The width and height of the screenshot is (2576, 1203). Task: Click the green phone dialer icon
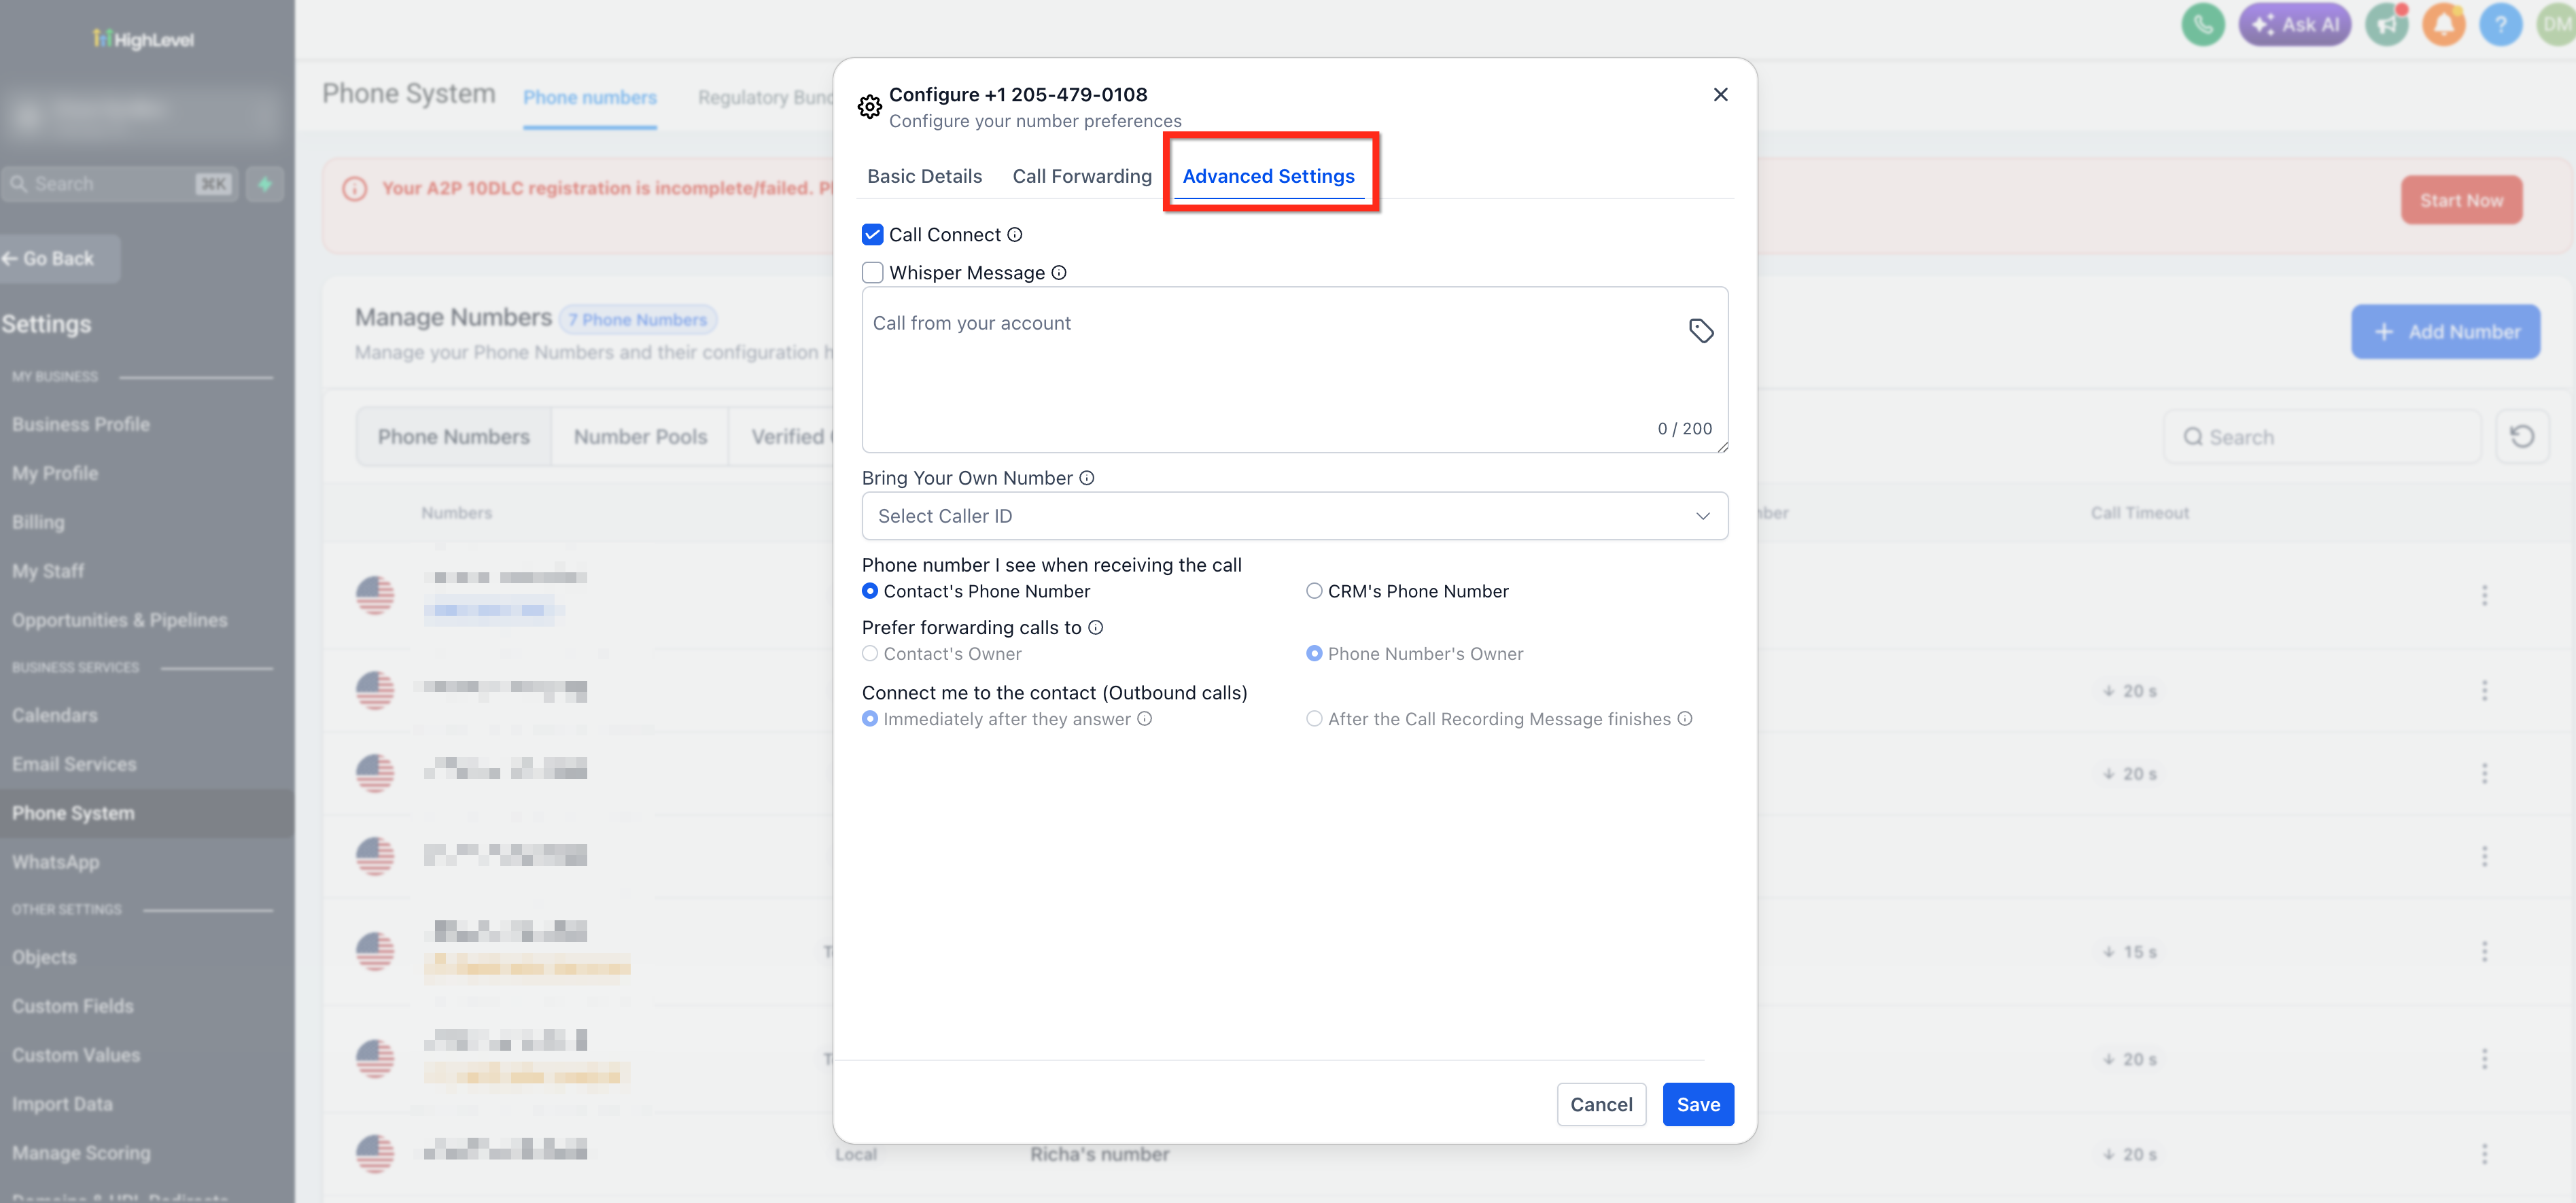(2202, 25)
